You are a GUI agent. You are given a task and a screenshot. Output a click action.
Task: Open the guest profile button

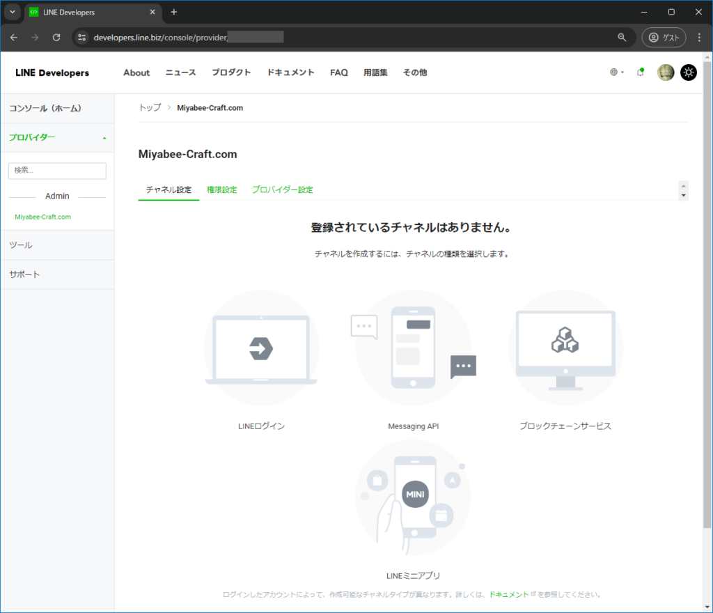[664, 38]
